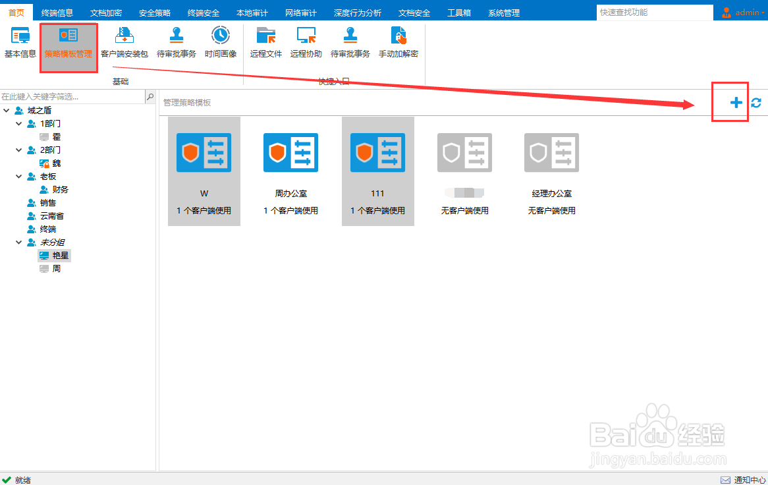Select the gray template with blurred name
This screenshot has width=768, height=485.
click(465, 171)
